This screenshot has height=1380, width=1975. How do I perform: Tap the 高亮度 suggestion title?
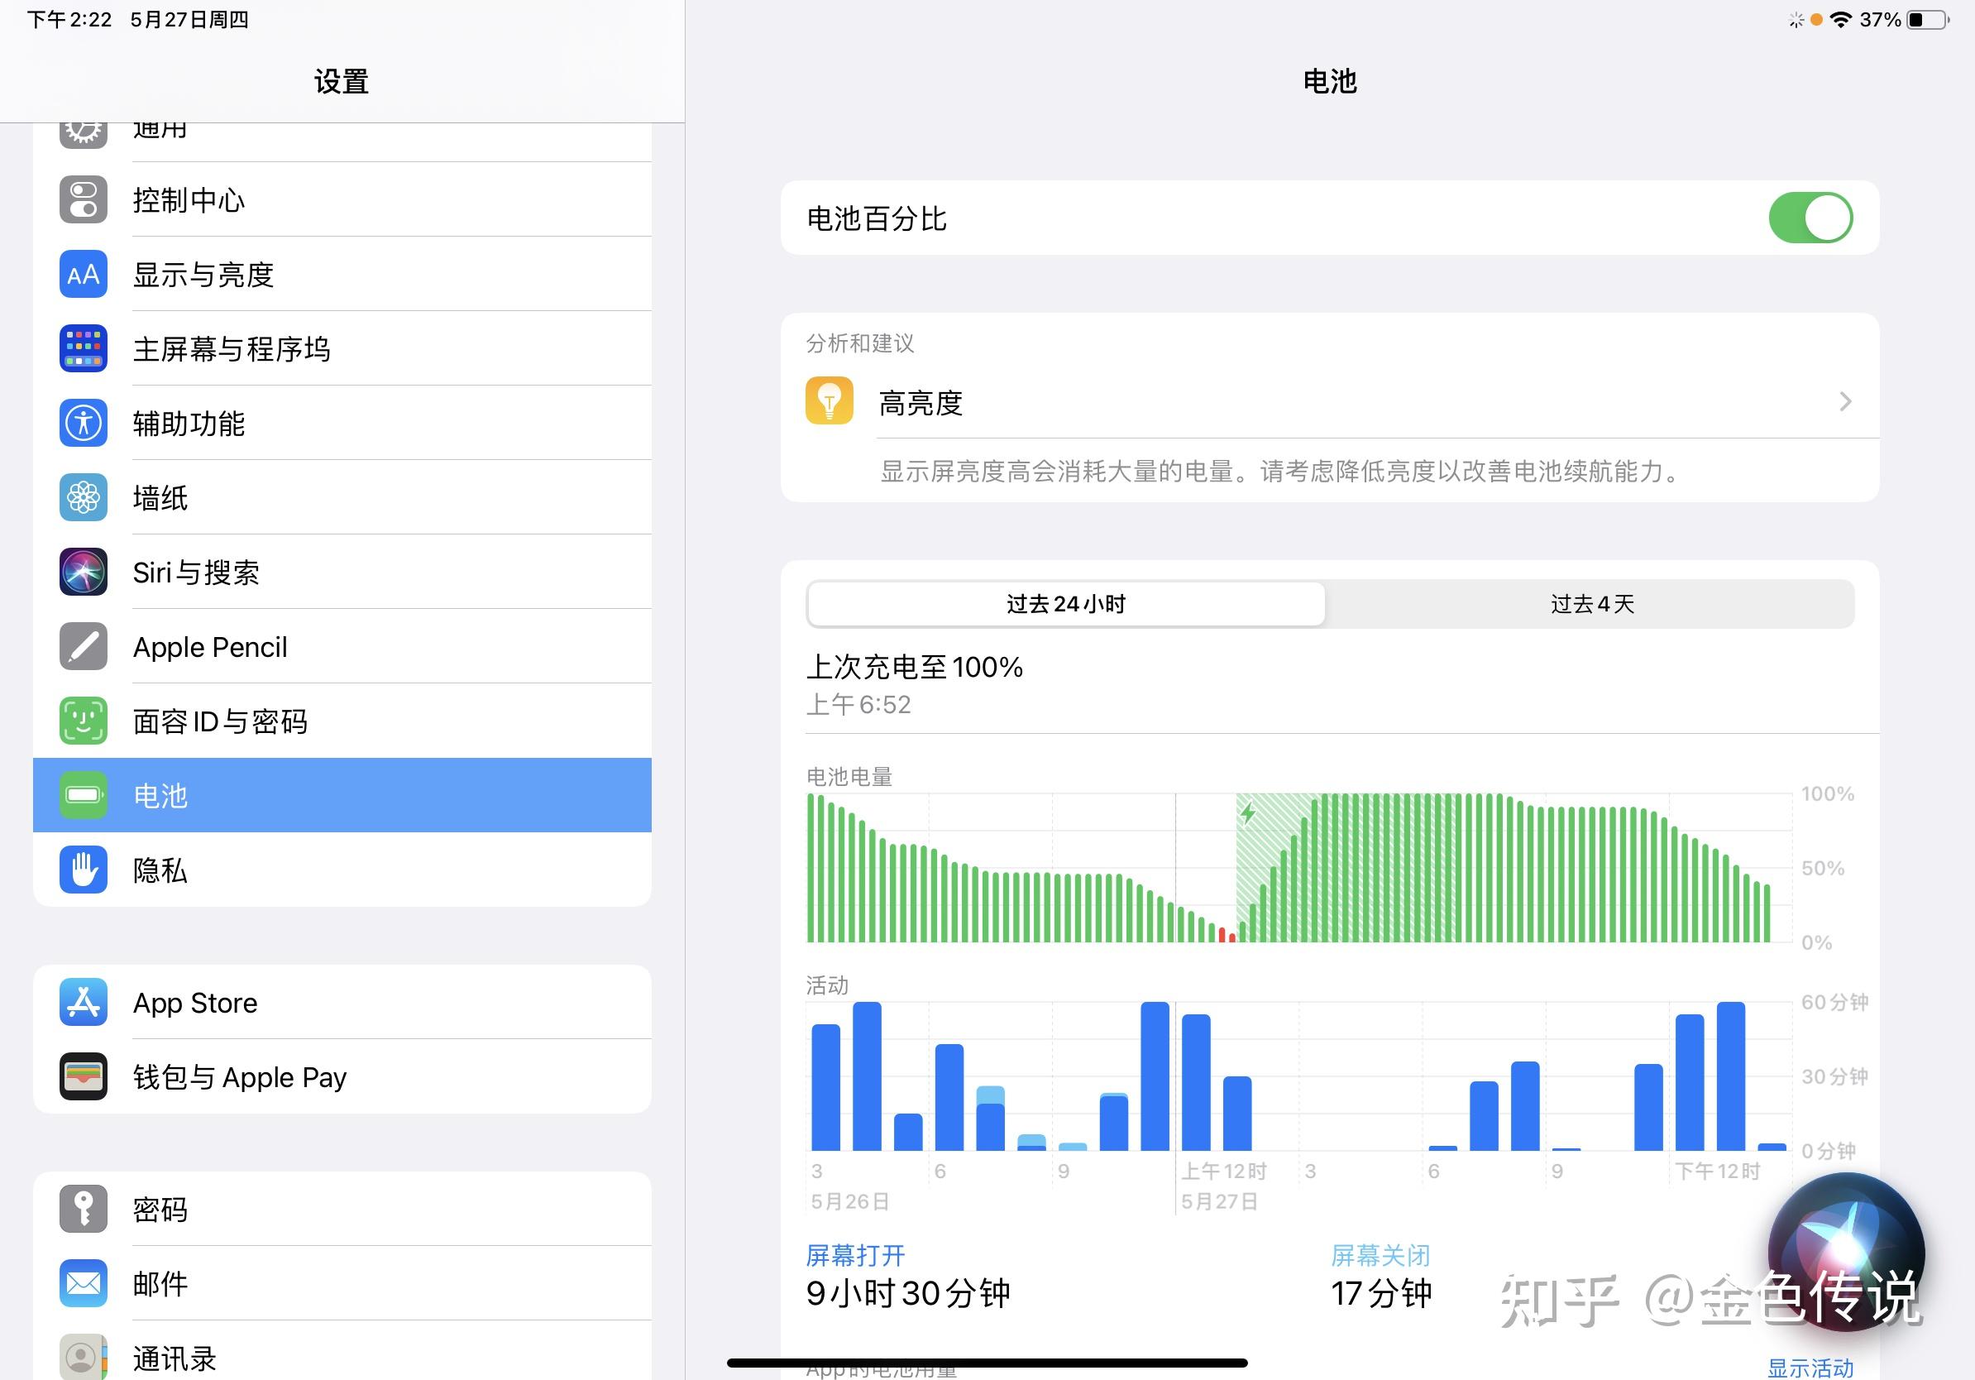[x=921, y=403]
